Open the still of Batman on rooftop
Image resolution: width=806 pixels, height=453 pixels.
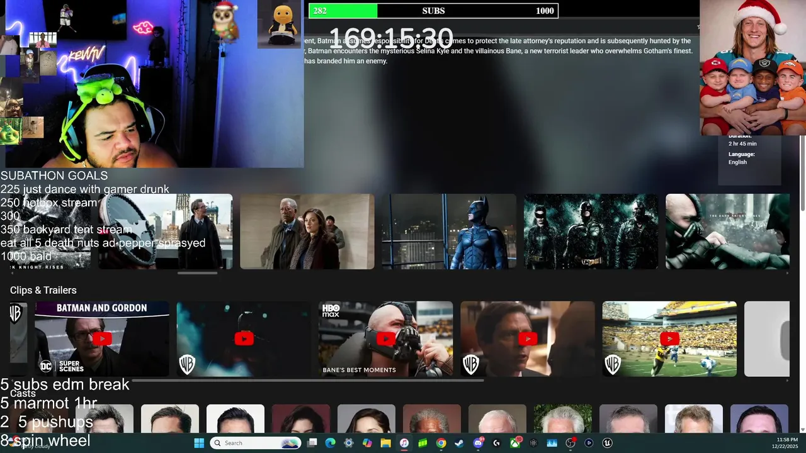pyautogui.click(x=449, y=232)
